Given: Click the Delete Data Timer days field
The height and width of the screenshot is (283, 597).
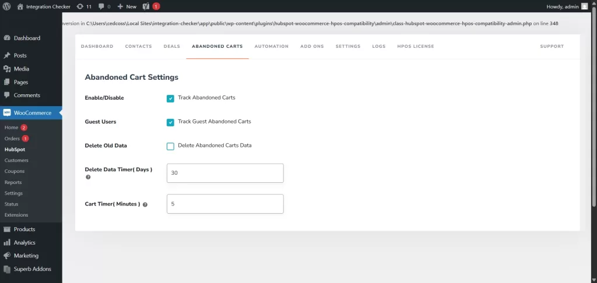Looking at the screenshot, I should coord(225,173).
